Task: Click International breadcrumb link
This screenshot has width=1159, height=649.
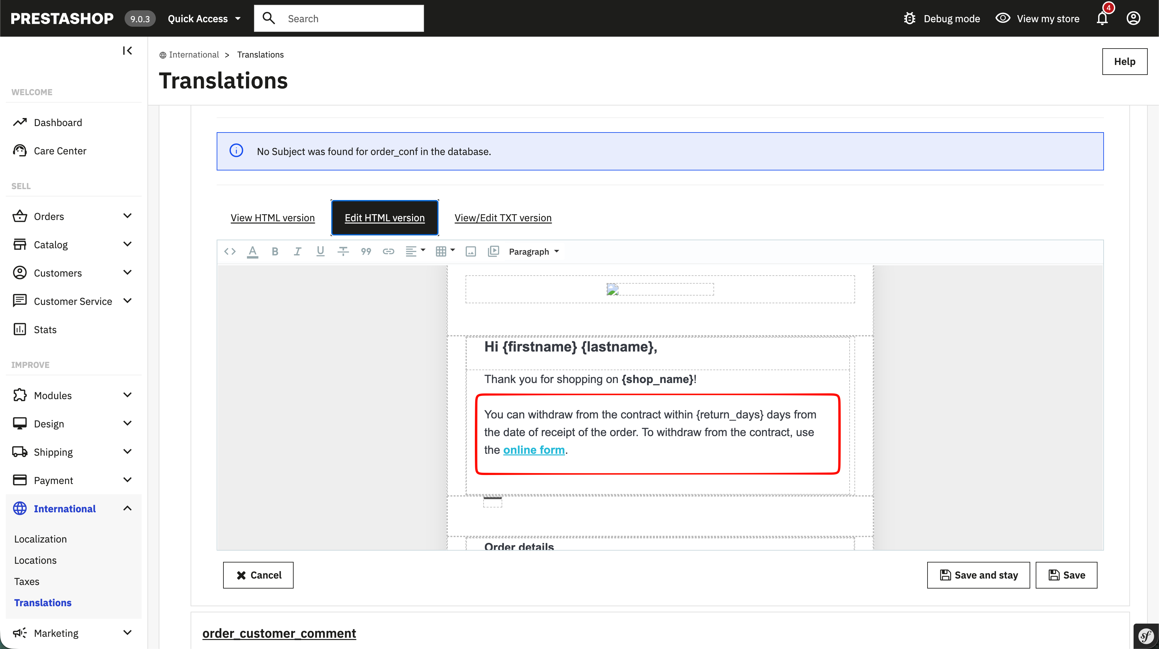Action: (x=193, y=54)
